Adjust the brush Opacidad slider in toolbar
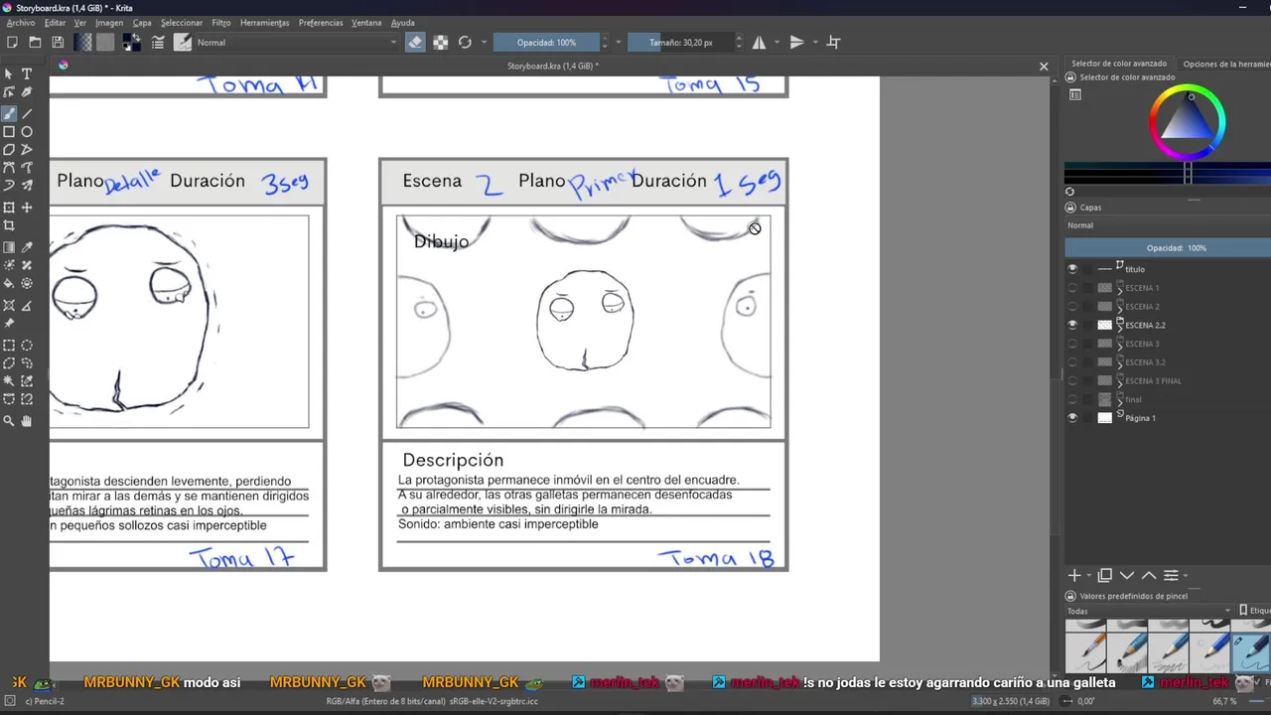The height and width of the screenshot is (715, 1271). [x=545, y=43]
